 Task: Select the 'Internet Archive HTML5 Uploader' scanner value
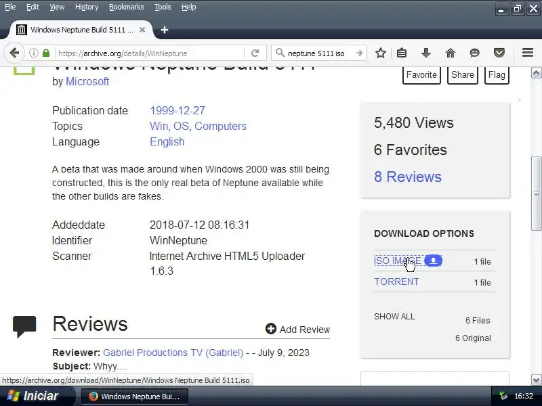click(x=227, y=256)
